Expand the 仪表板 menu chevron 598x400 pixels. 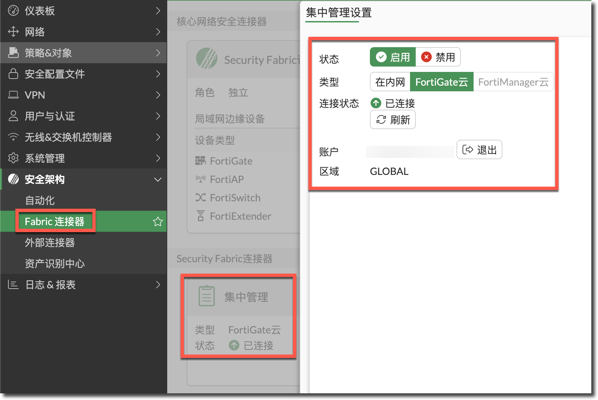click(158, 11)
